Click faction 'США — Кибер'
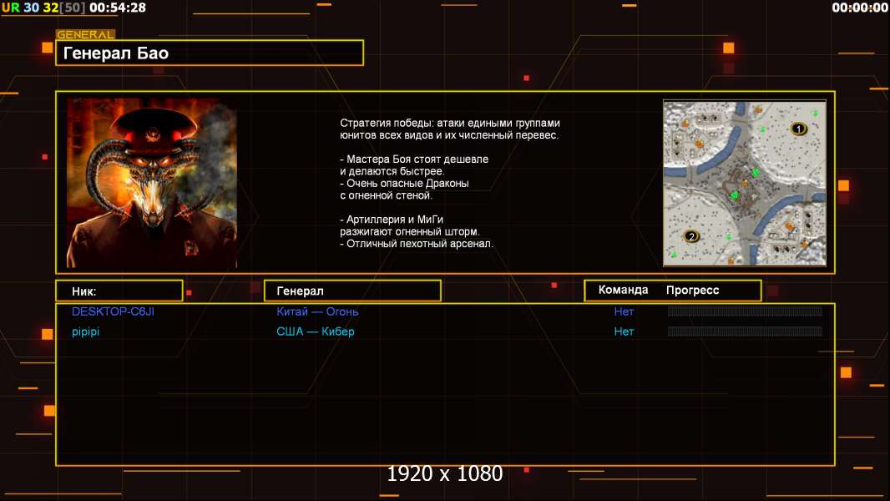Viewport: 890px width, 501px height. pyautogui.click(x=316, y=331)
